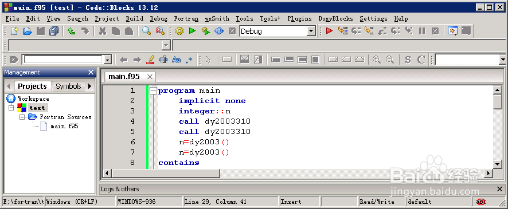Toggle match case Aa search option
Image resolution: width=508 pixels, height=209 pixels.
point(176,60)
